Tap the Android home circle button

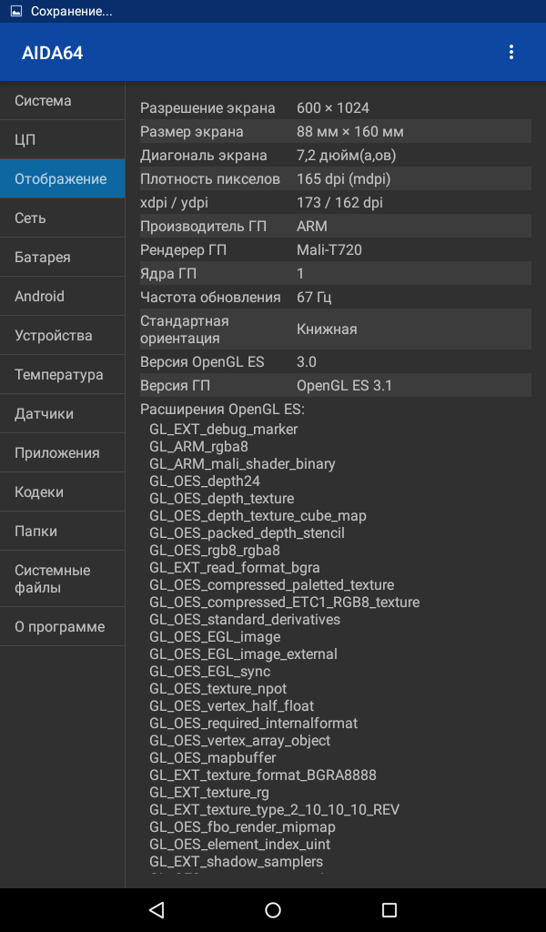click(273, 909)
